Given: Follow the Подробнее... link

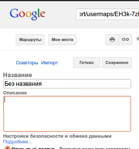Looking at the screenshot, I should click(x=18, y=142).
